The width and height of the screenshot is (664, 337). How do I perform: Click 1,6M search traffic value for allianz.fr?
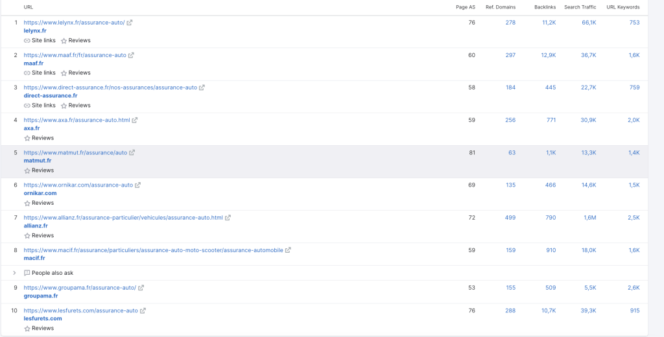pyautogui.click(x=589, y=218)
